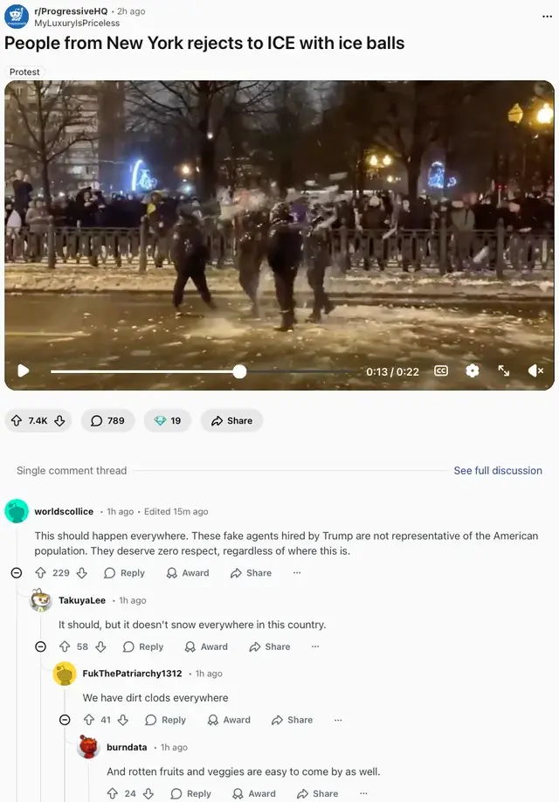Share the post
Viewport: 559px width, 802px height.
231,420
